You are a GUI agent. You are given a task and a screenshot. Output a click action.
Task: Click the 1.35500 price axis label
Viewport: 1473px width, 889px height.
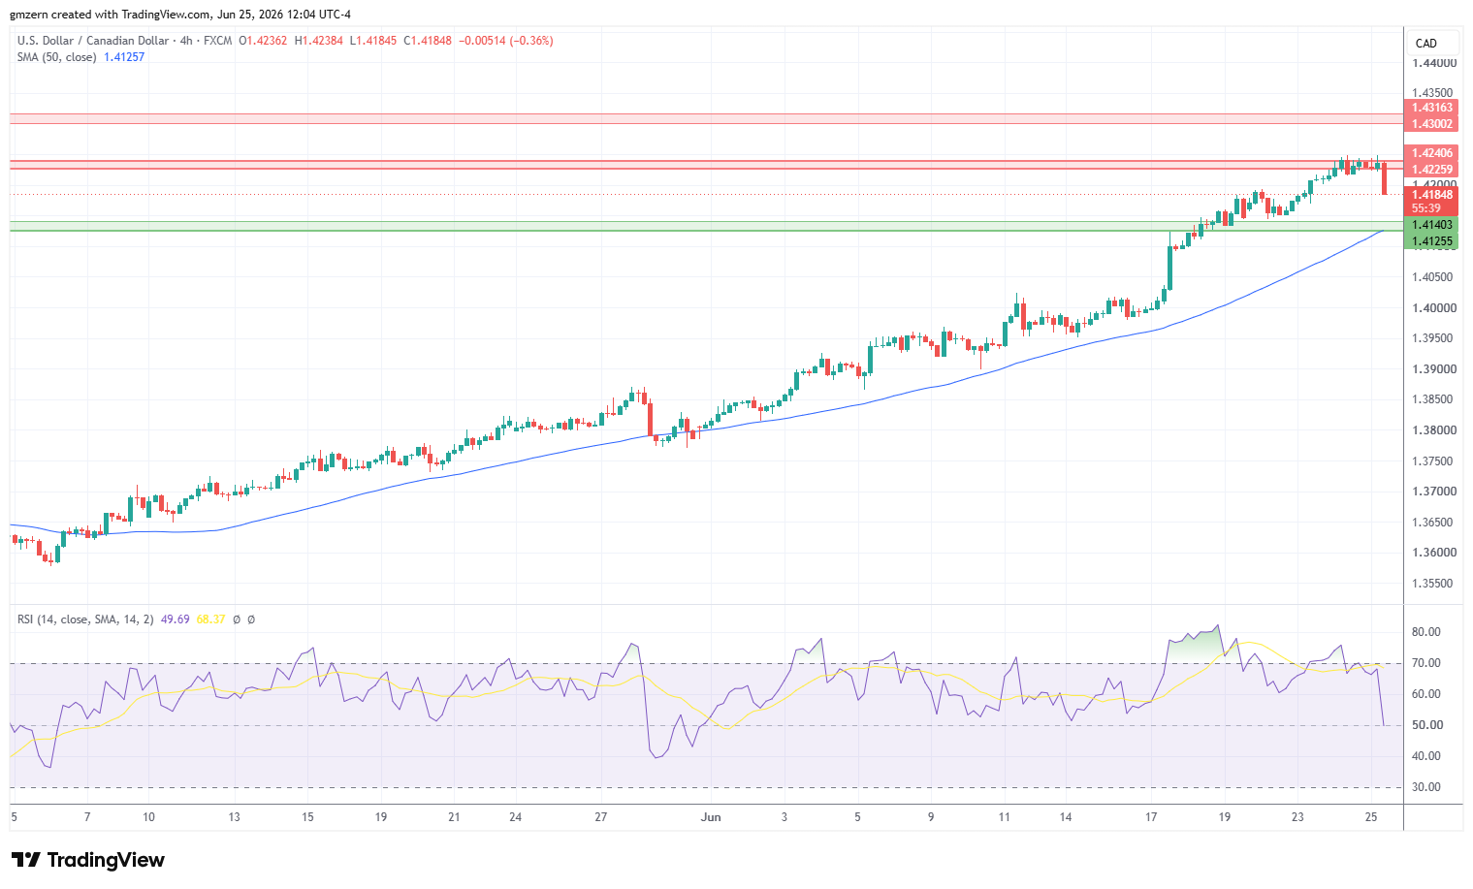(x=1433, y=584)
